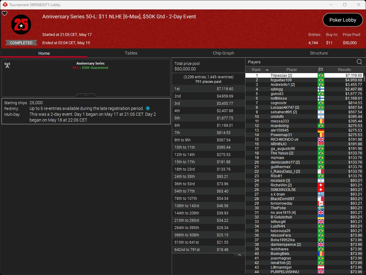This screenshot has width=366, height=275.
Task: Select the 1st place prize row
Action: (x=209, y=89)
